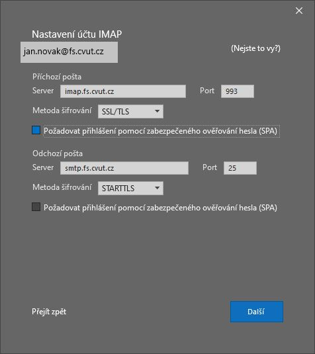Viewport: 315px width, 354px height.
Task: Toggle the blue SPA checkbox for incoming mail
Action: coord(36,130)
